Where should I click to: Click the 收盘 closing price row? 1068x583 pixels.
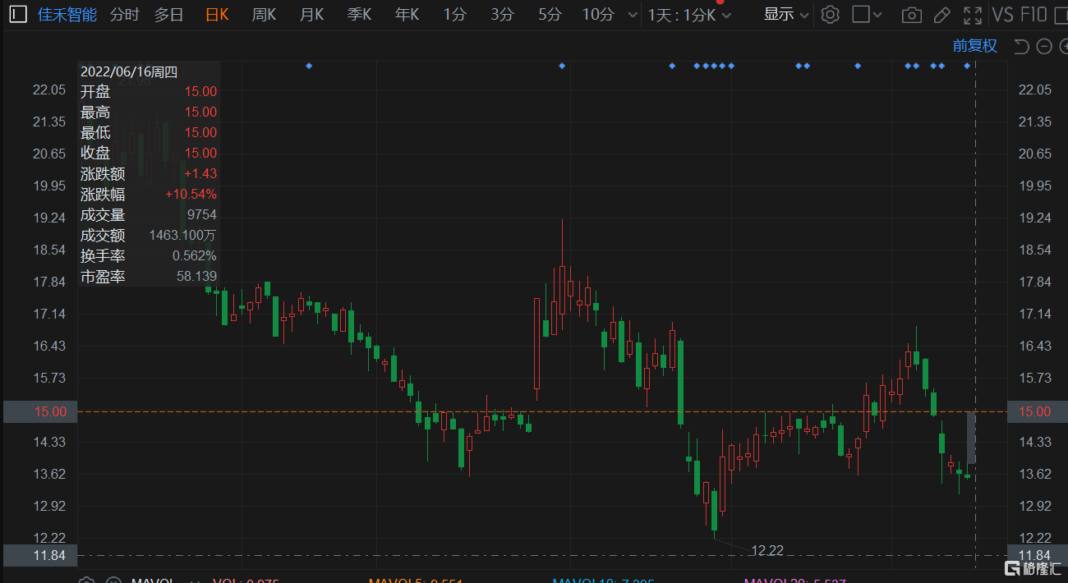pos(149,154)
